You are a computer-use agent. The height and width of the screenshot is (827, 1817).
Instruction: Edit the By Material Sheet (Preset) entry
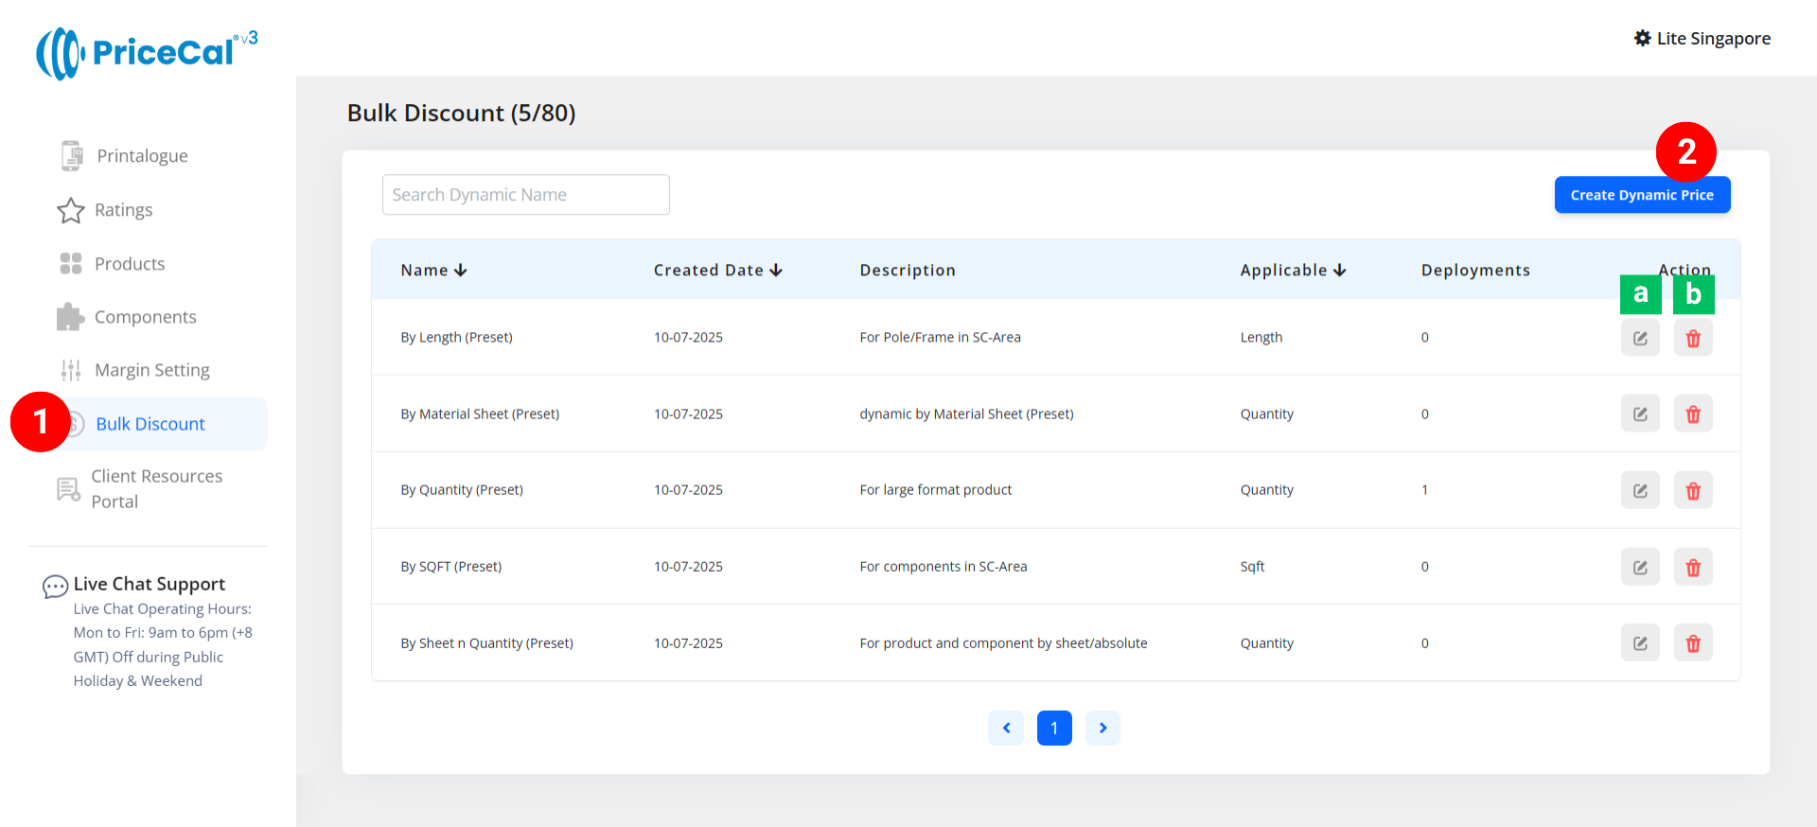coord(1640,413)
